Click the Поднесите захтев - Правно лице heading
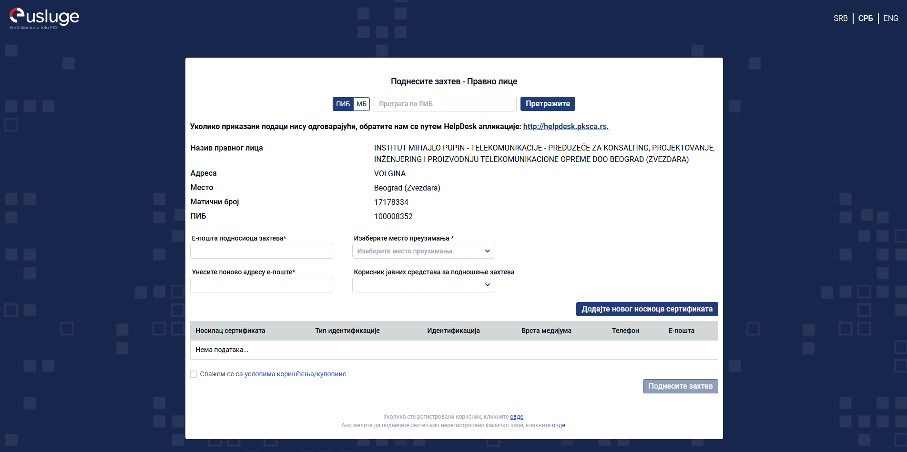The width and height of the screenshot is (907, 452). (454, 81)
